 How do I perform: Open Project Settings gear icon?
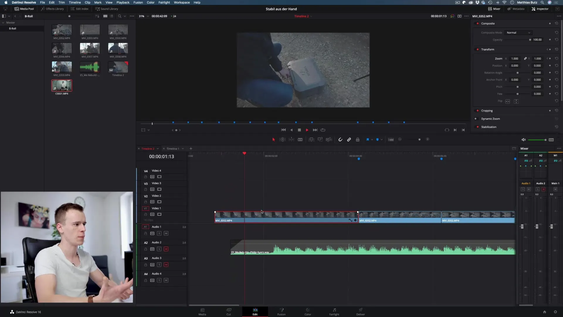pos(555,312)
